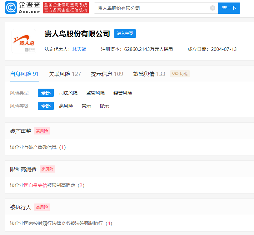Click the 企查查 site name text

click(x=30, y=5)
